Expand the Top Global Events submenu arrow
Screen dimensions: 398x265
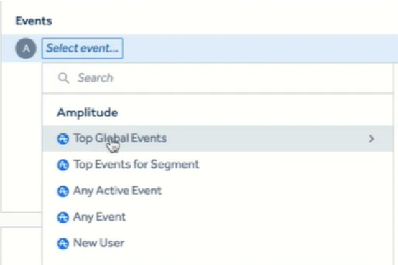371,139
